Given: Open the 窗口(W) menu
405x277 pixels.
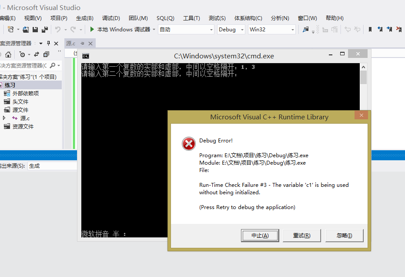Looking at the screenshot, I should [x=308, y=18].
